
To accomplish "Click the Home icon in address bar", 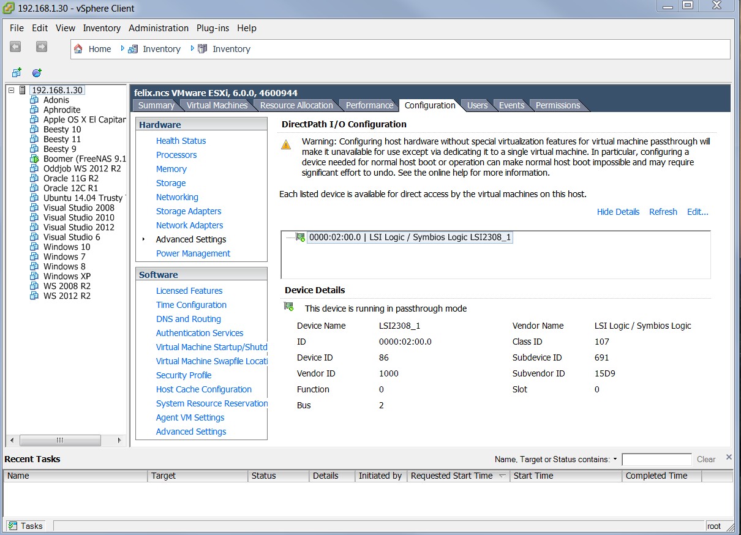I will 78,49.
